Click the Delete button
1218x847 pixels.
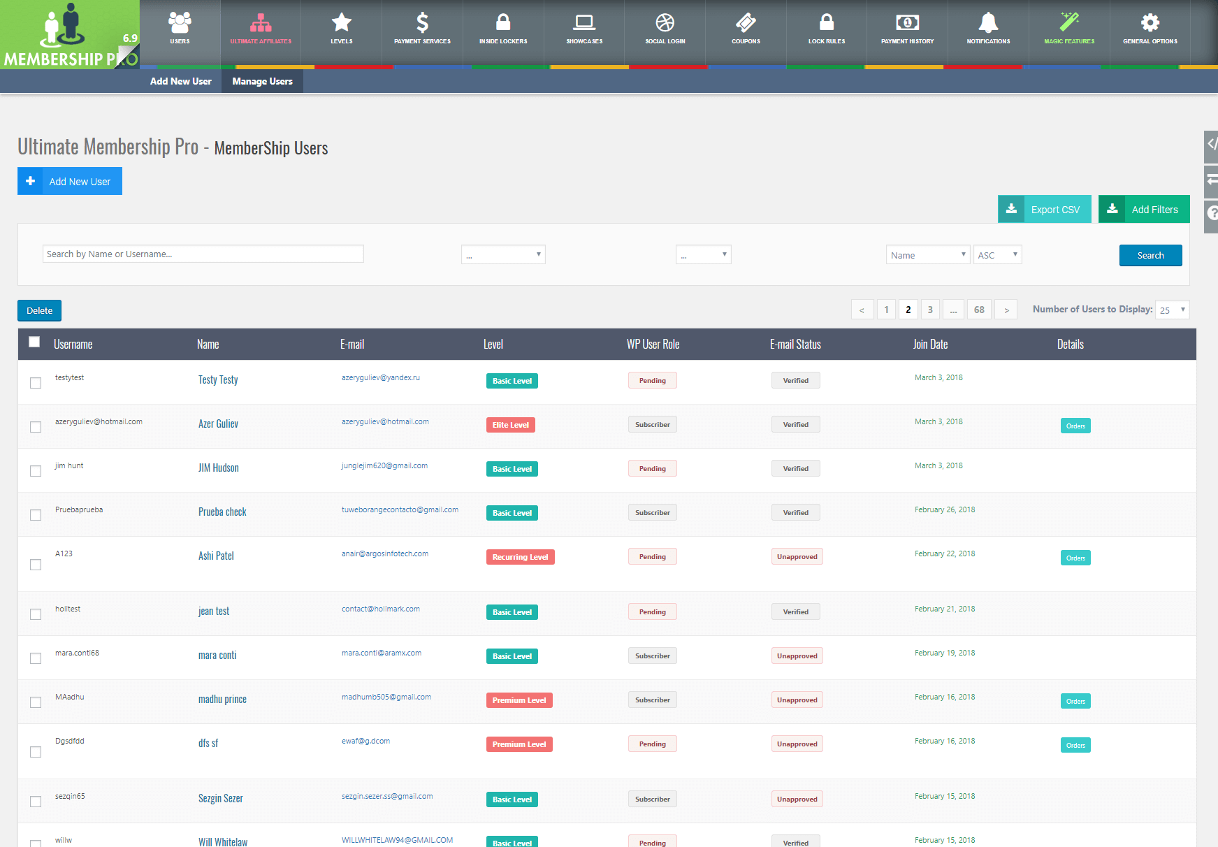39,310
